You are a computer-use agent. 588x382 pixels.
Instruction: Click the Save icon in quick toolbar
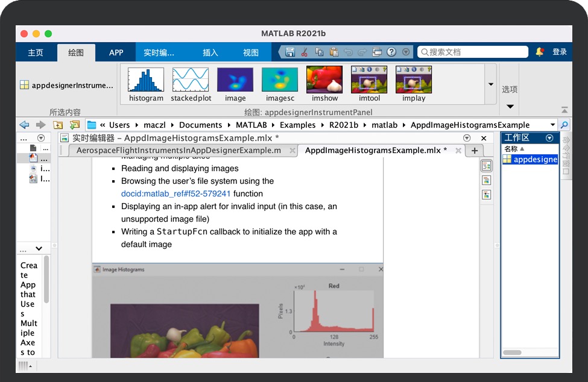[290, 52]
